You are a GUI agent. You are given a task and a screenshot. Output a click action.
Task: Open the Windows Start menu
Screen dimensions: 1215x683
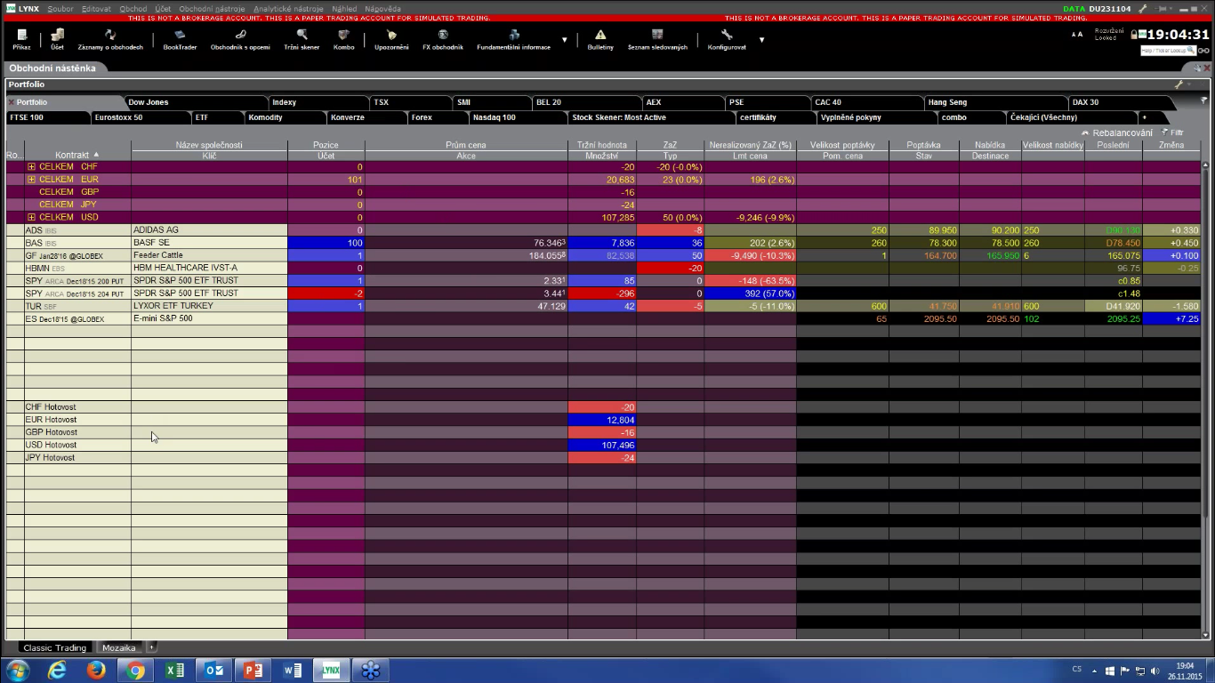click(x=17, y=671)
